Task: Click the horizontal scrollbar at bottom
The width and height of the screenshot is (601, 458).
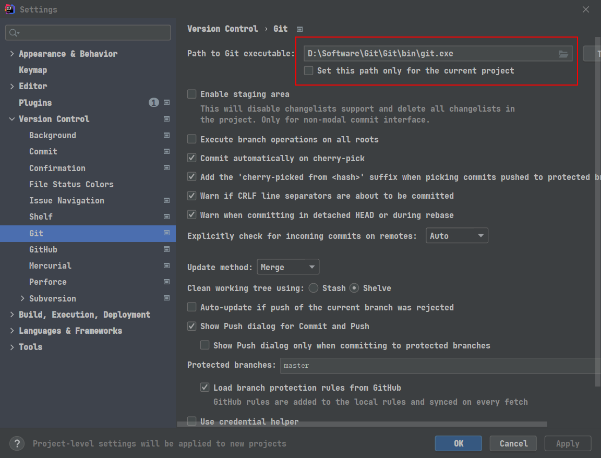Action: tap(362, 424)
